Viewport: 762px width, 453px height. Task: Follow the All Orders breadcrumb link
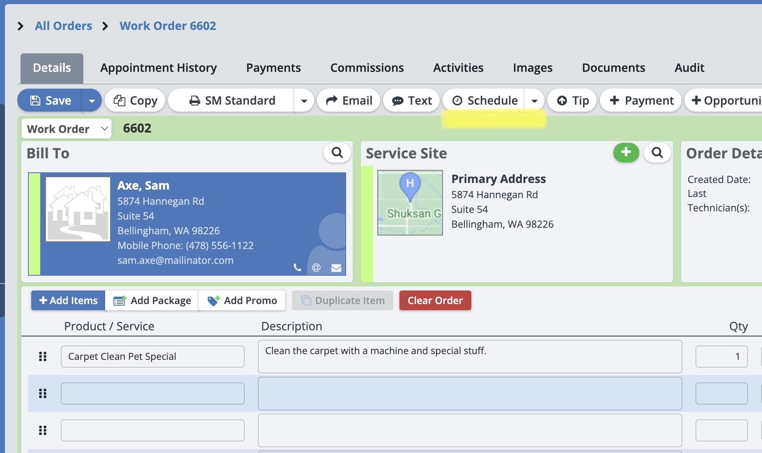(63, 26)
